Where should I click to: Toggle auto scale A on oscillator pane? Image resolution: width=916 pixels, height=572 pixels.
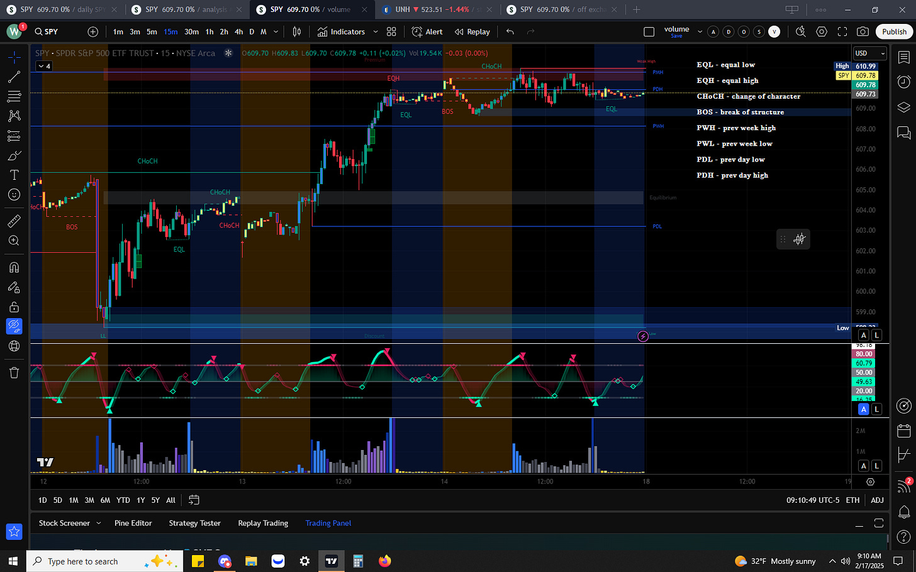pyautogui.click(x=863, y=409)
